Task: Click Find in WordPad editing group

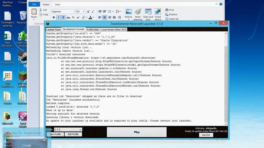Action: 170,10
